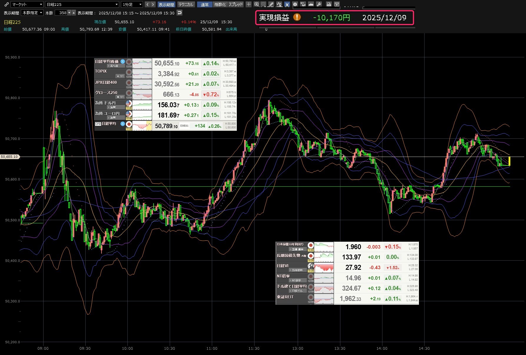The width and height of the screenshot is (526, 355).
Task: Toggle the 表示期間 toolbar button
Action: click(x=166, y=4)
